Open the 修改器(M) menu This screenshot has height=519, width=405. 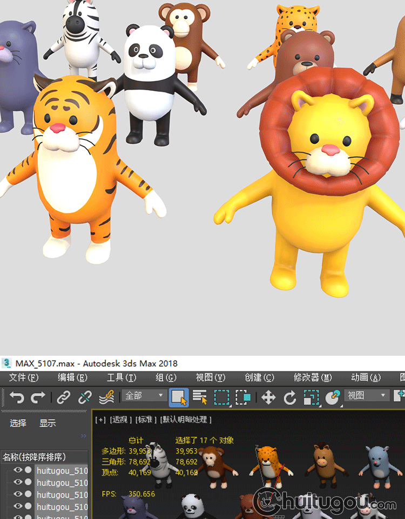pos(313,378)
